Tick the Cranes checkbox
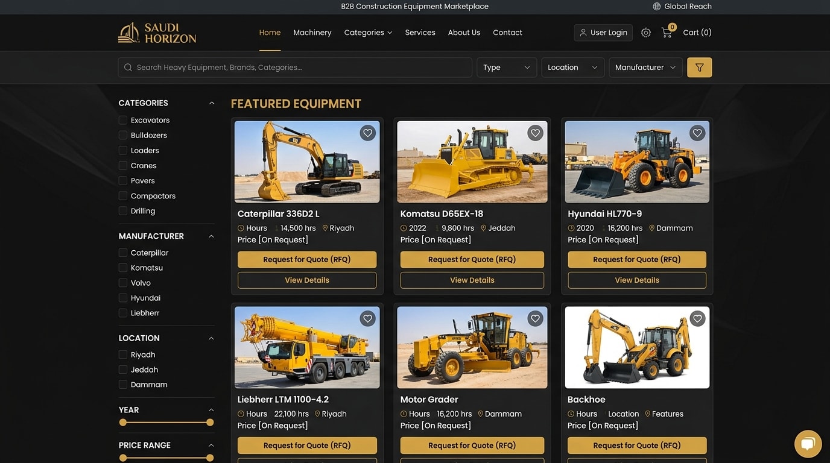The width and height of the screenshot is (830, 463). 123,165
